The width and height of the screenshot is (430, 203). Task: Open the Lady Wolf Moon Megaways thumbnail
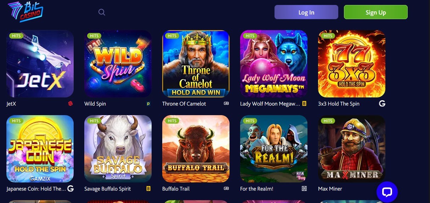click(x=274, y=64)
